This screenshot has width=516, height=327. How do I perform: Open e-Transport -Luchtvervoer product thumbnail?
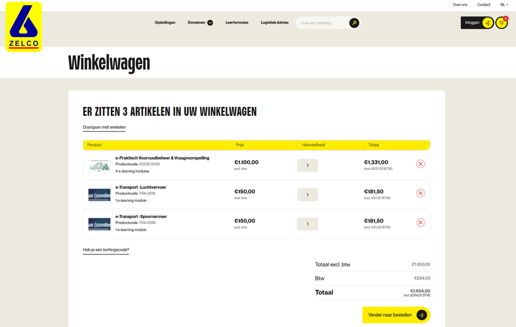pyautogui.click(x=99, y=195)
